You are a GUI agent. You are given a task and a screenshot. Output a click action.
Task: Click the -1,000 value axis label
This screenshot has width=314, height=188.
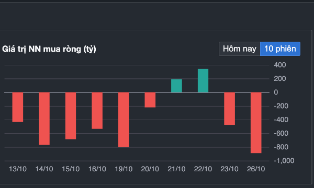click(x=284, y=161)
